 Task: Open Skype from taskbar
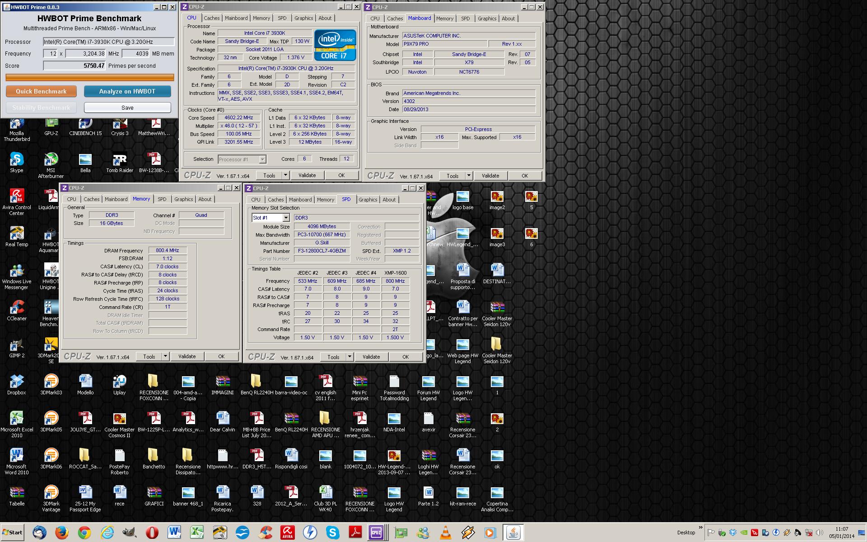pyautogui.click(x=333, y=533)
